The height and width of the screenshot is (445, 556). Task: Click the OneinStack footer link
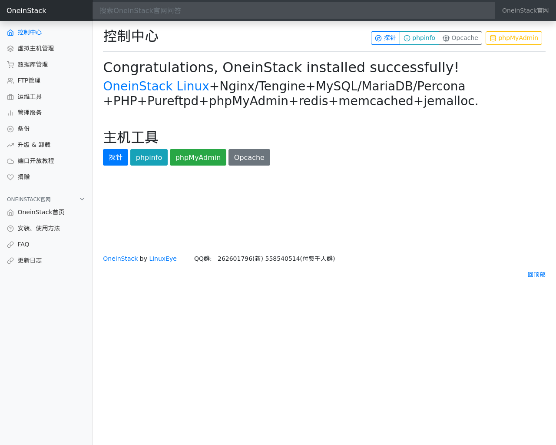tap(120, 259)
